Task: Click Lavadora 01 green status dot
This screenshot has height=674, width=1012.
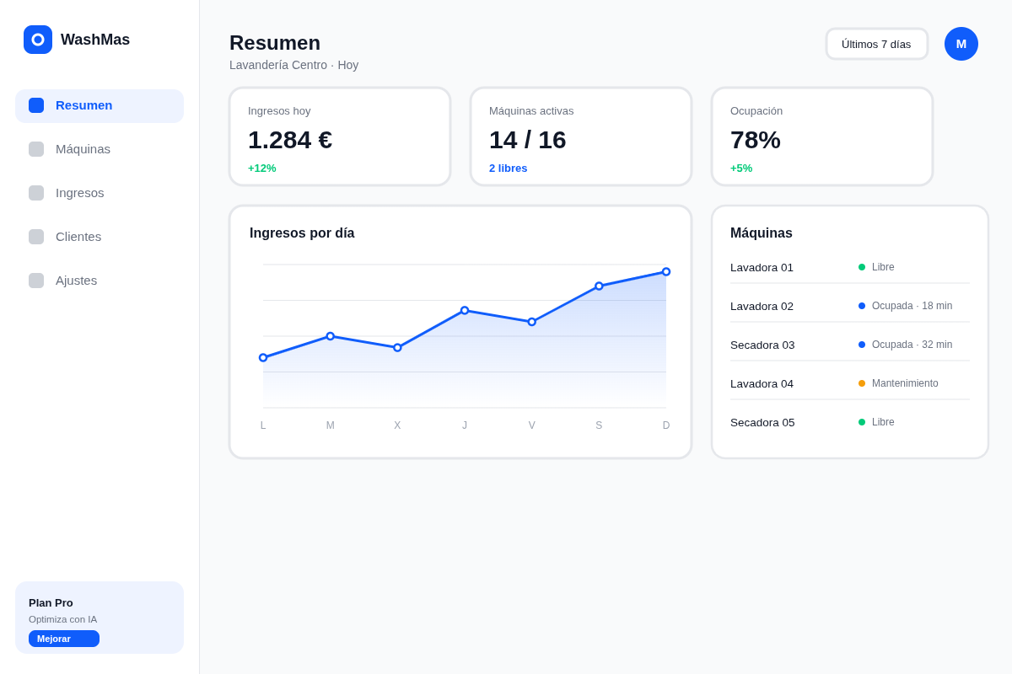Action: pos(862,267)
